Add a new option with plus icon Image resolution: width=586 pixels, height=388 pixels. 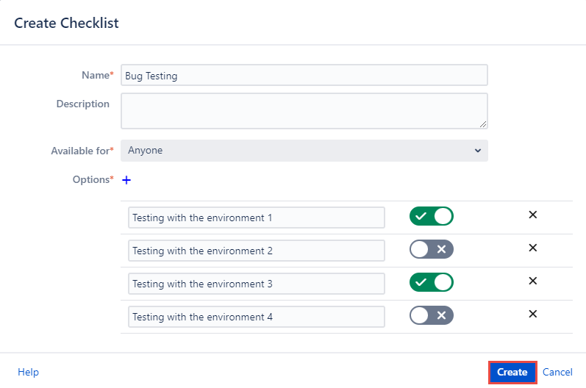[126, 179]
